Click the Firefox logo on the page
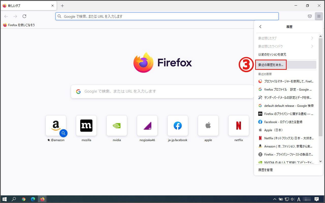This screenshot has height=203, width=325. [162, 62]
